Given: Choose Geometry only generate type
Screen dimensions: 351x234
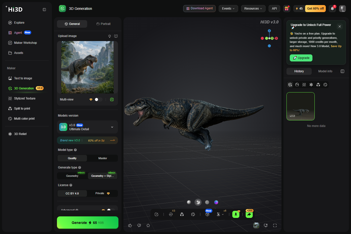Looking at the screenshot, I should point(72,176).
